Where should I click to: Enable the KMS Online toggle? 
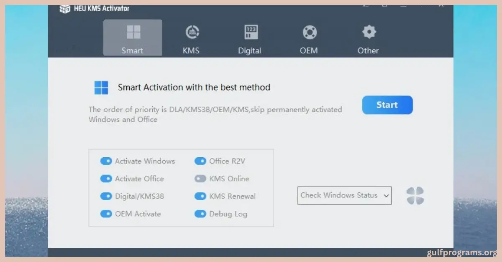click(200, 179)
